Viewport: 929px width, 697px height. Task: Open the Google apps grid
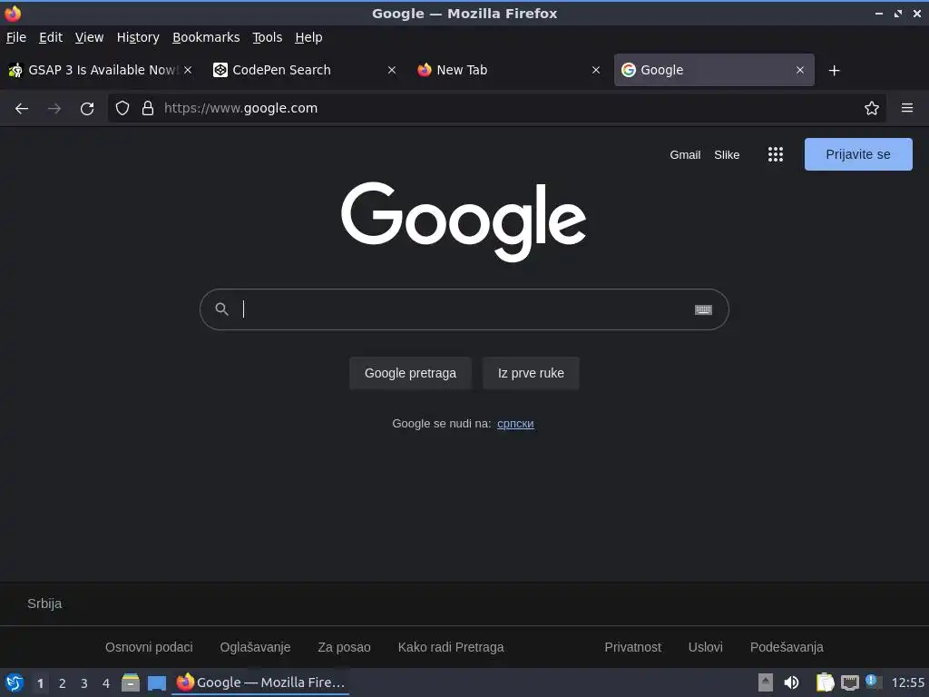[x=776, y=154]
